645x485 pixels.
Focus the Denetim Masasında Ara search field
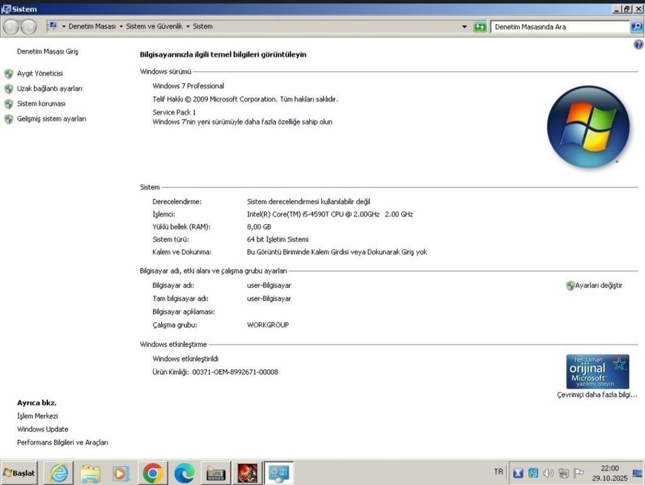click(x=560, y=26)
